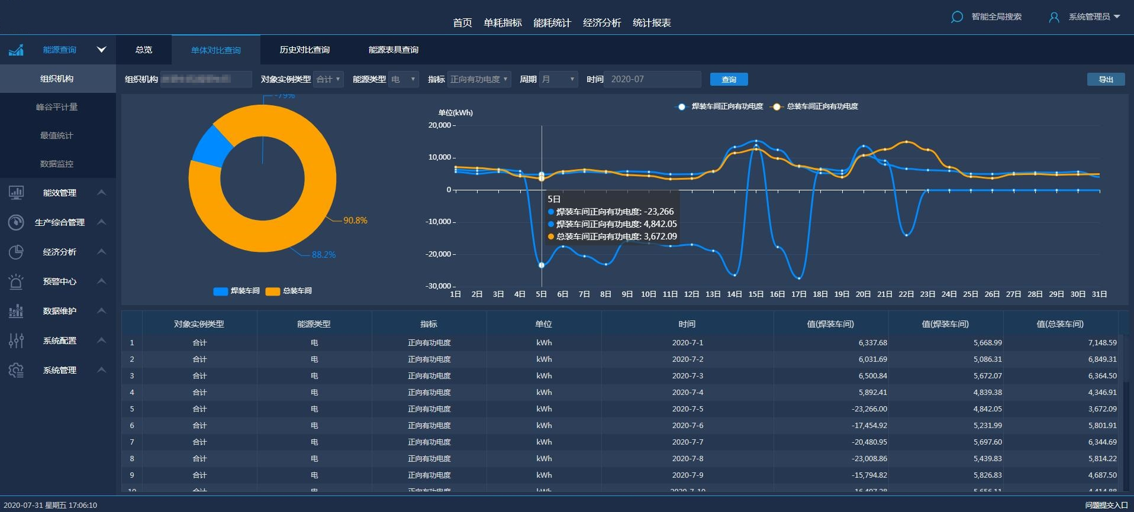Open the 对象实例类型 dropdown

[328, 79]
